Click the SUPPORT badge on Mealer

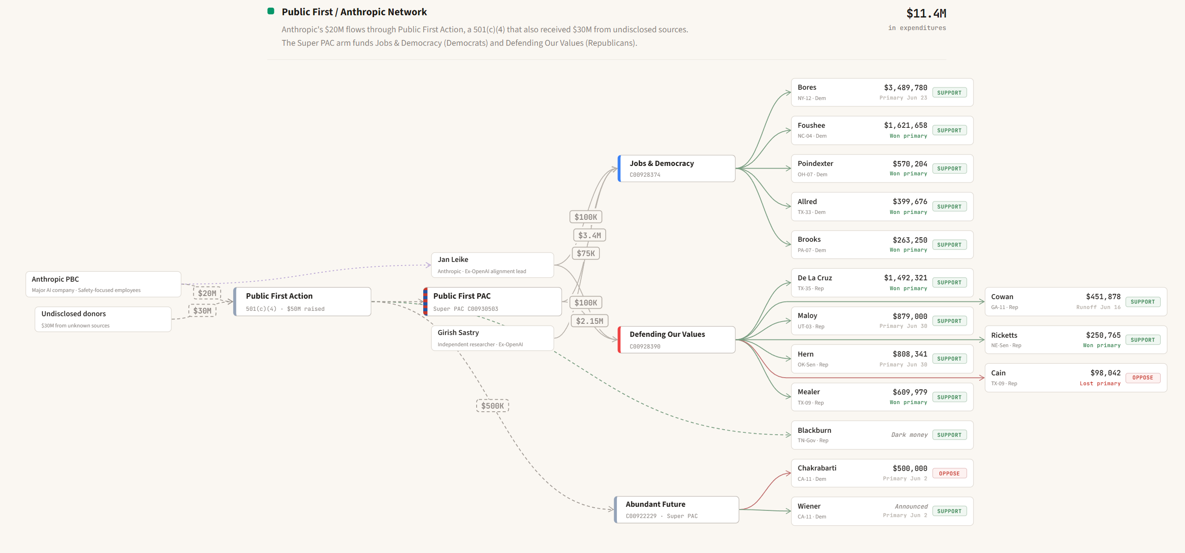[949, 397]
